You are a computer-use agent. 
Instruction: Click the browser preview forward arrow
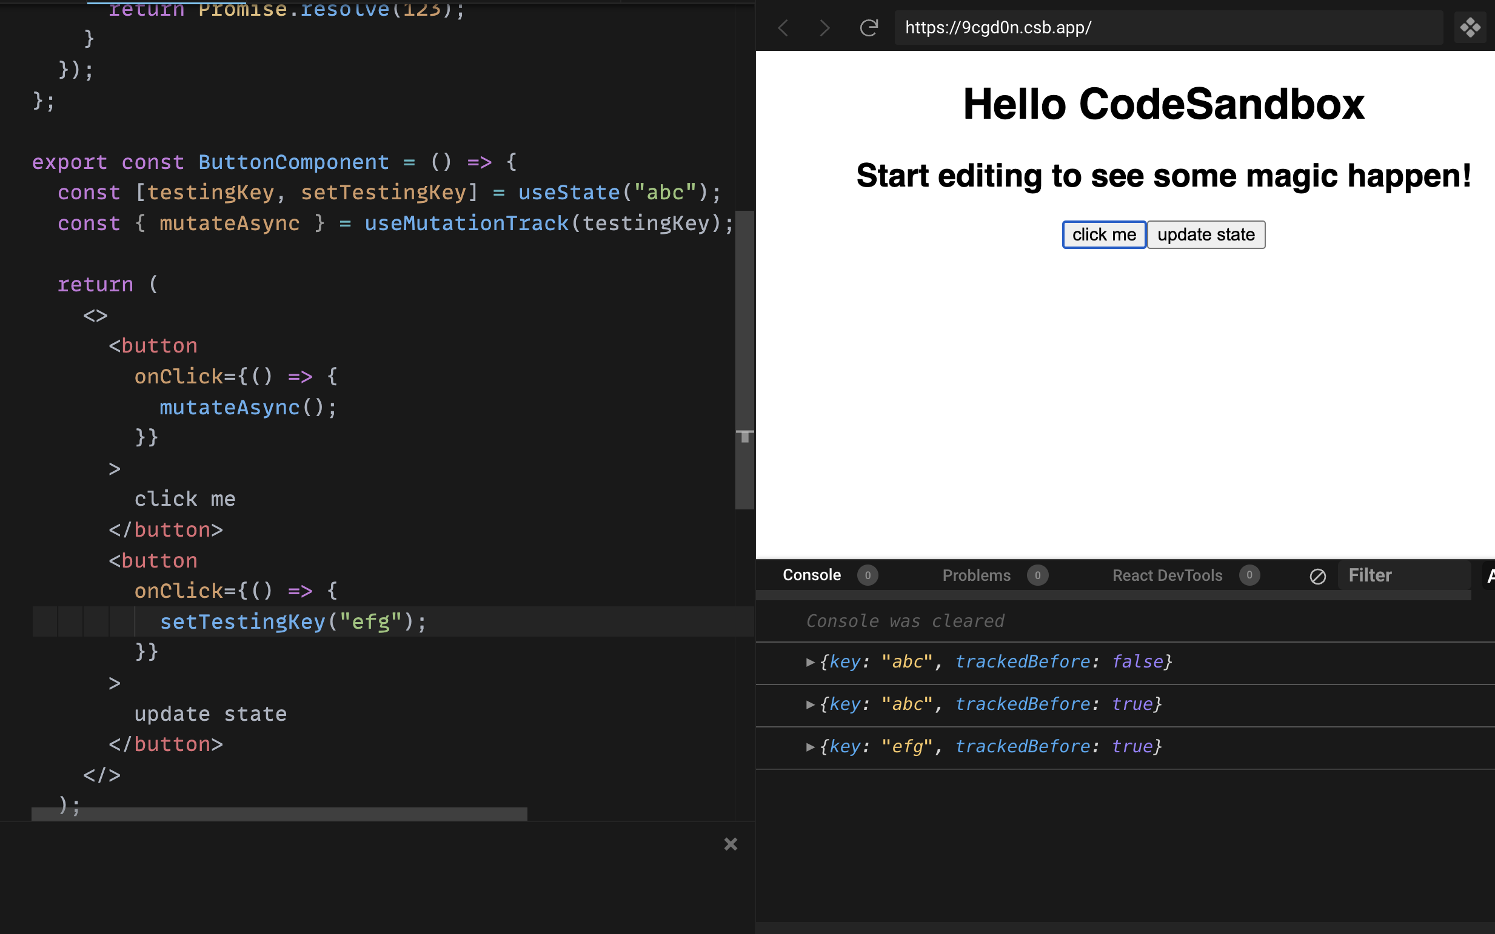pyautogui.click(x=824, y=28)
